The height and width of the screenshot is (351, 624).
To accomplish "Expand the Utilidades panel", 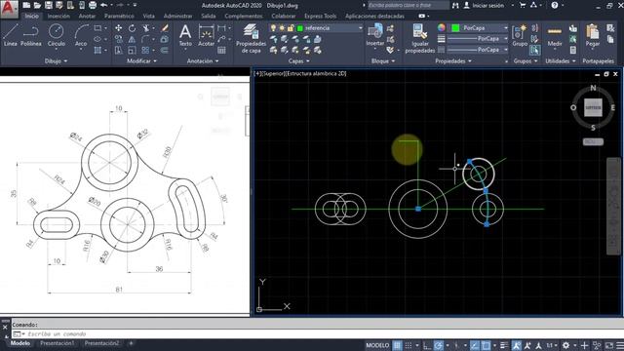I will (x=561, y=60).
